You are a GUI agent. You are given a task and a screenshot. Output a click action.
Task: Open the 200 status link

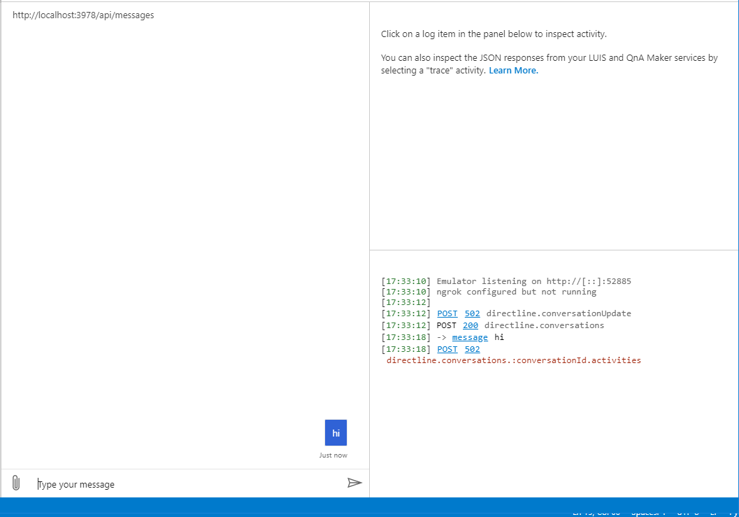(x=471, y=325)
